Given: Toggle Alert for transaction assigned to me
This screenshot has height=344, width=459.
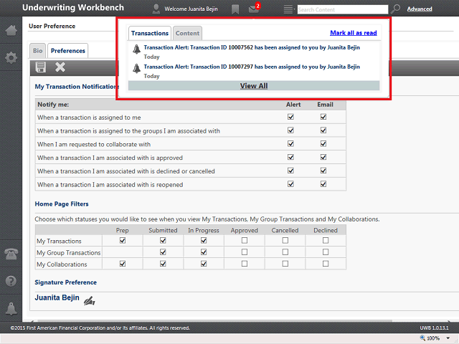Looking at the screenshot, I should click(290, 117).
